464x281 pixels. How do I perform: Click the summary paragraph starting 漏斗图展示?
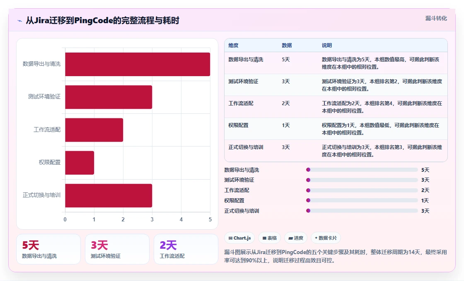[336, 256]
